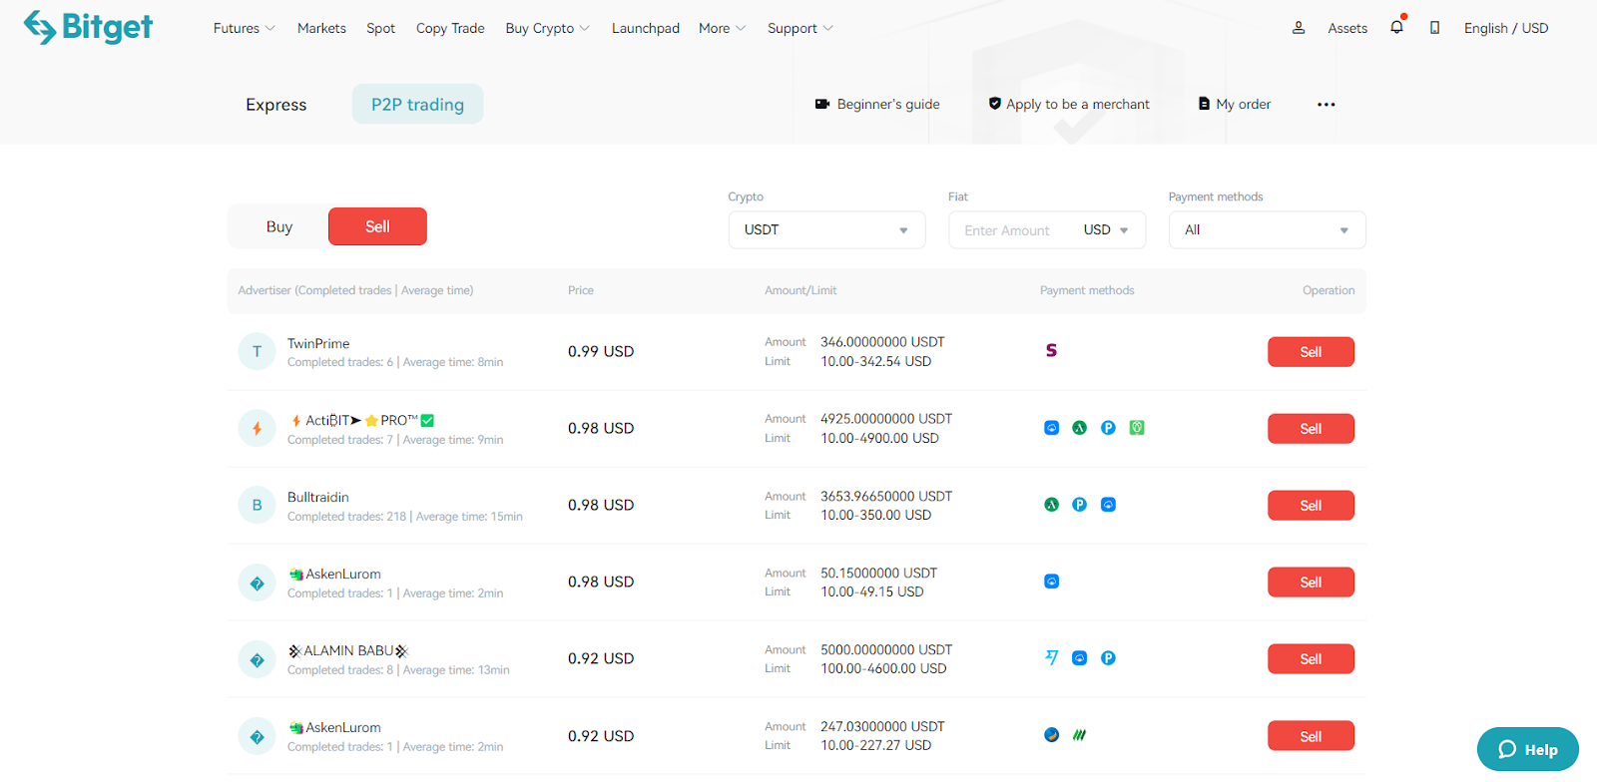Click Sell button for AskenLurom 0.98 USD offer
1597x782 pixels.
1311,582
